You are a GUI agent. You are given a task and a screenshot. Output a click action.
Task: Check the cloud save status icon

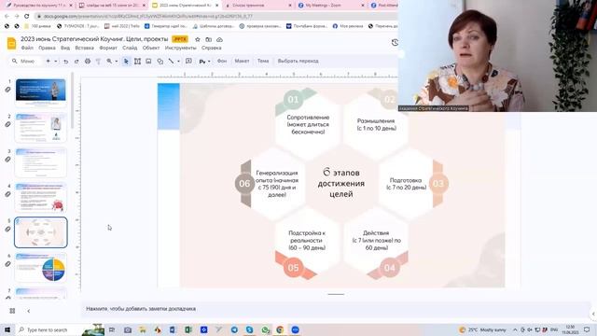220,39
